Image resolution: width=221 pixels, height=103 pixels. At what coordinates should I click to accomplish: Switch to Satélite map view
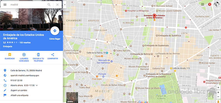pos(72,97)
